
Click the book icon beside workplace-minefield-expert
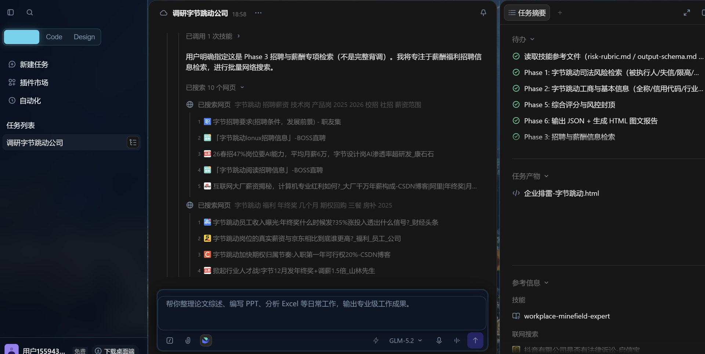pos(516,316)
